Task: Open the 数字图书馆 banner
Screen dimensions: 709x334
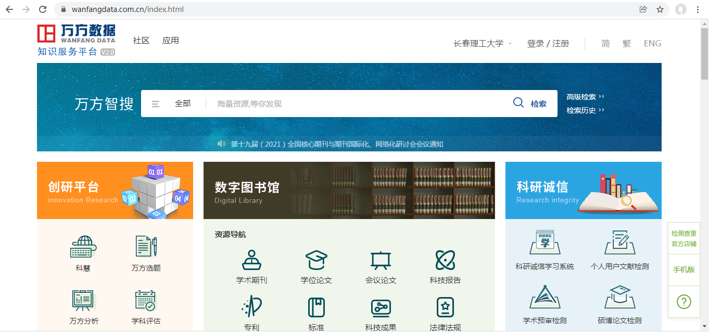Action: coord(349,190)
